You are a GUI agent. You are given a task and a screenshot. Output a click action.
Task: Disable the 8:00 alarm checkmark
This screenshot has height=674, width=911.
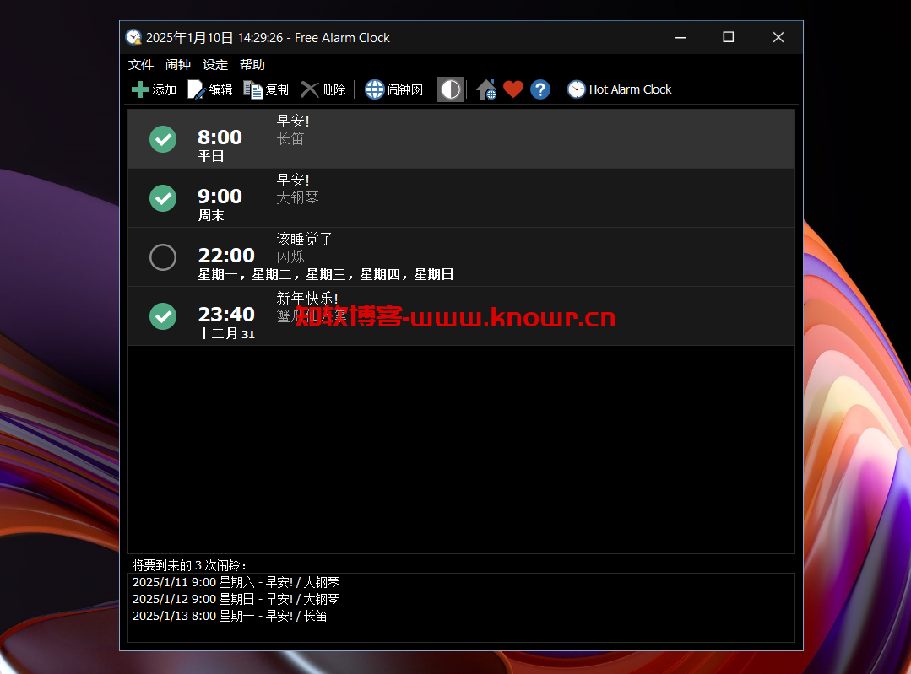coord(163,139)
